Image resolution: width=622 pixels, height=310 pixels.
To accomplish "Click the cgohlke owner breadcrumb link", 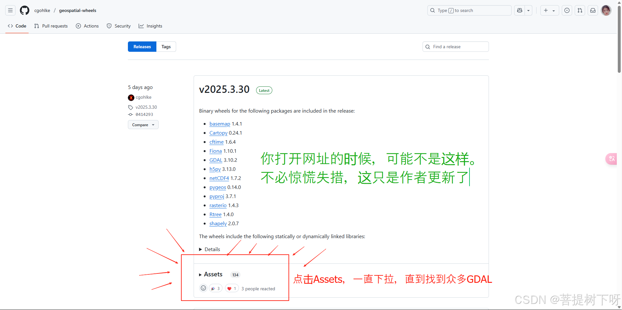I will point(42,10).
